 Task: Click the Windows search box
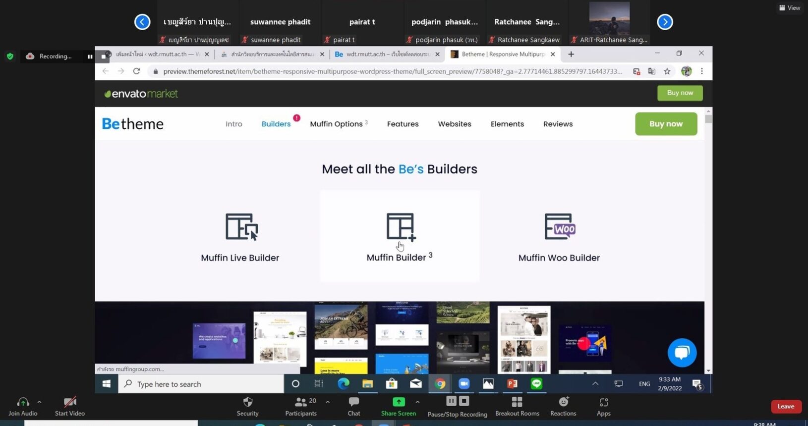tap(201, 384)
